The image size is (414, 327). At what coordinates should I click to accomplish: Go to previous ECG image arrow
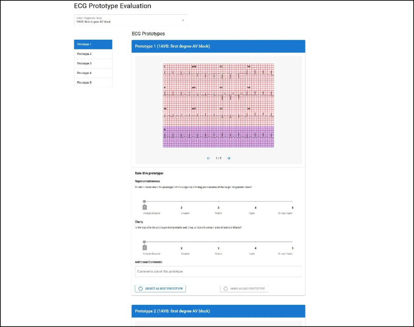click(208, 158)
